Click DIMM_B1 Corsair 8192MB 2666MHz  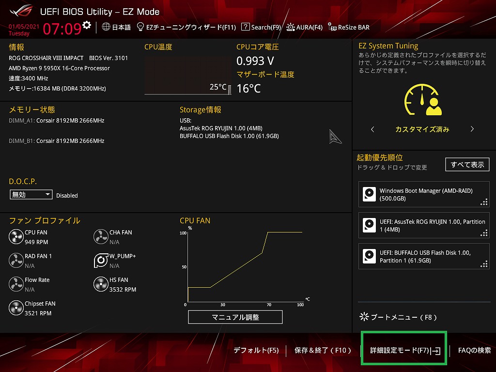pyautogui.click(x=56, y=141)
